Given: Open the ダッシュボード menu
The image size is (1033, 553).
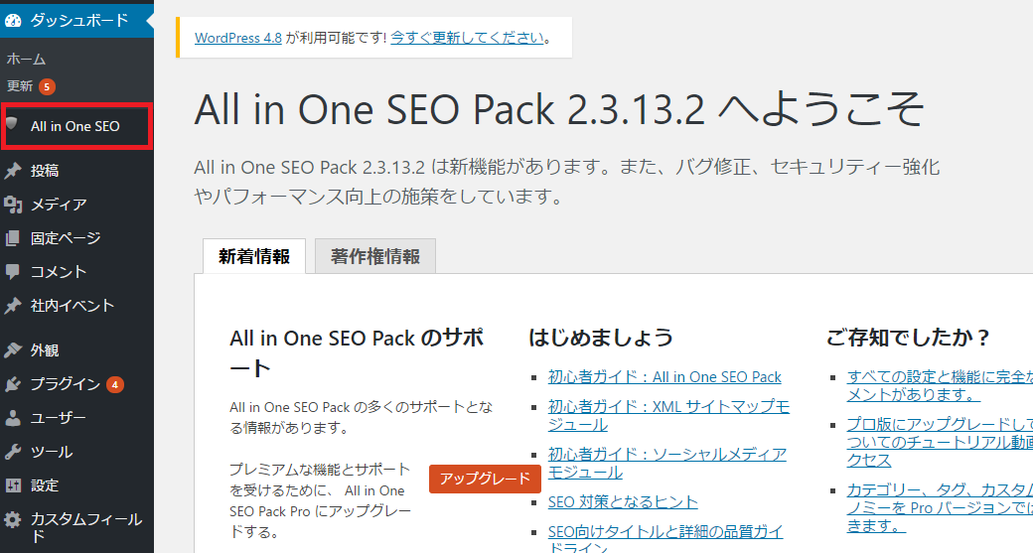Looking at the screenshot, I should (77, 20).
